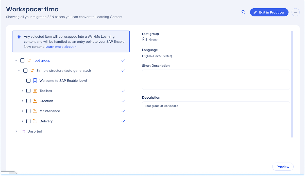This screenshot has height=176, width=305.
Task: Expand the Unsorted folder
Action: point(16,131)
